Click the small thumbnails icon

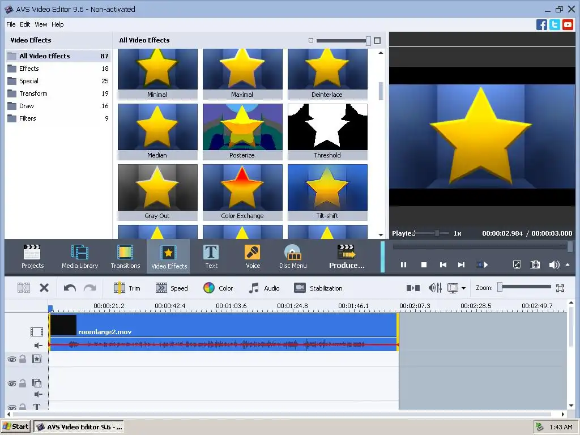pyautogui.click(x=311, y=40)
